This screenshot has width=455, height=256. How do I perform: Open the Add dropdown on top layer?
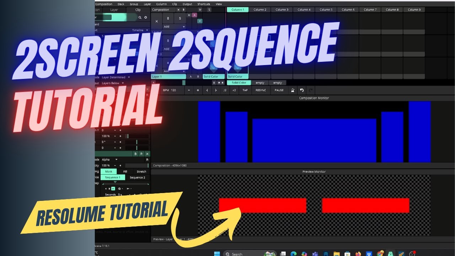pos(174,27)
